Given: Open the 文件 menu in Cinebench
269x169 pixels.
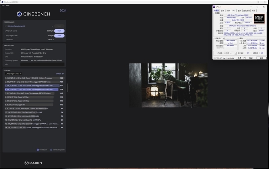Looking at the screenshot, I should [x=3, y=6].
